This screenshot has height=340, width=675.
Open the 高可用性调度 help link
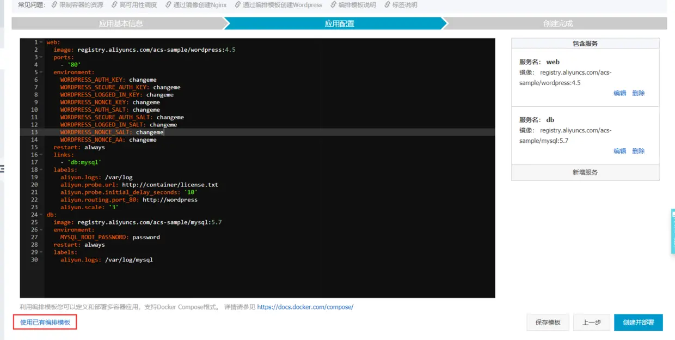click(138, 5)
